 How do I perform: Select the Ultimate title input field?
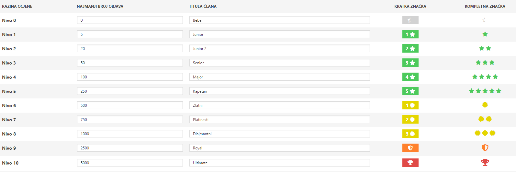[279, 163]
